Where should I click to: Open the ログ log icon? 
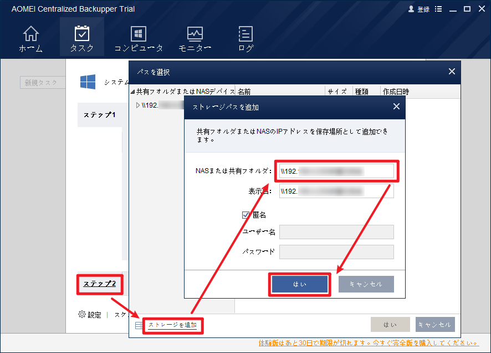(x=245, y=33)
